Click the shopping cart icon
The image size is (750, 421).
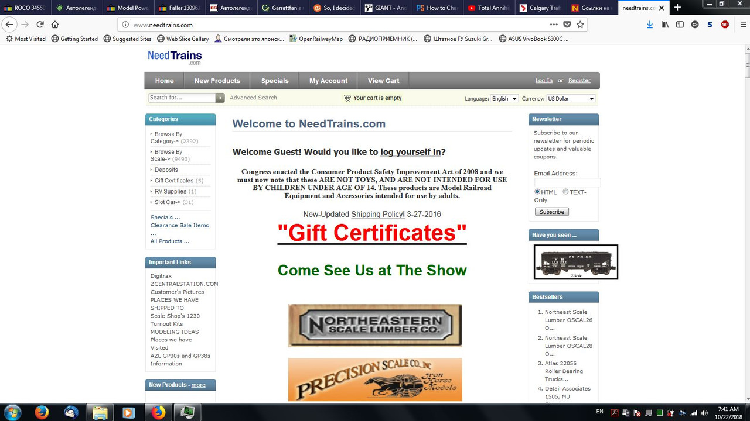[x=347, y=98]
